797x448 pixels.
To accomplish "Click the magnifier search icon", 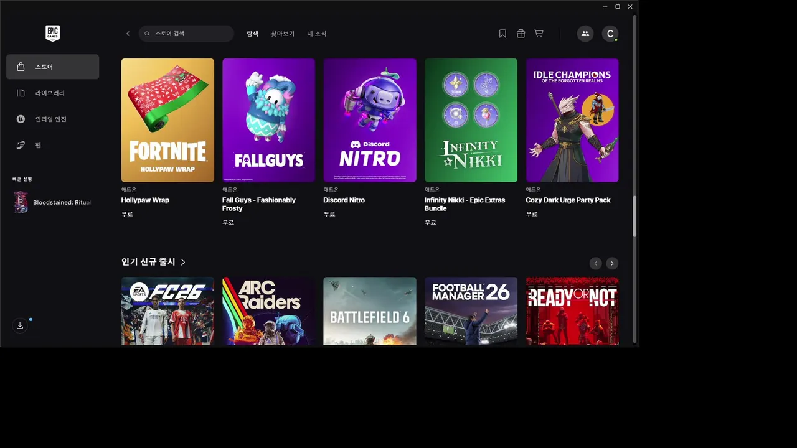I will pyautogui.click(x=148, y=34).
